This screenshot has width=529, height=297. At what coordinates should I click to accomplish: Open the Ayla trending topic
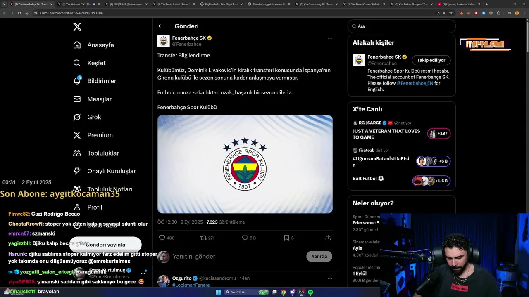click(357, 248)
